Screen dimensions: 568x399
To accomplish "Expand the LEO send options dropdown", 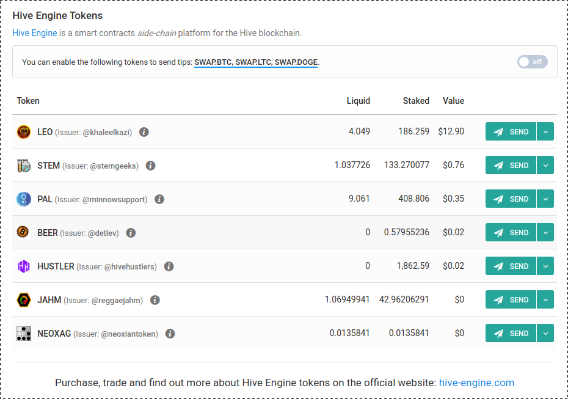I will (545, 131).
